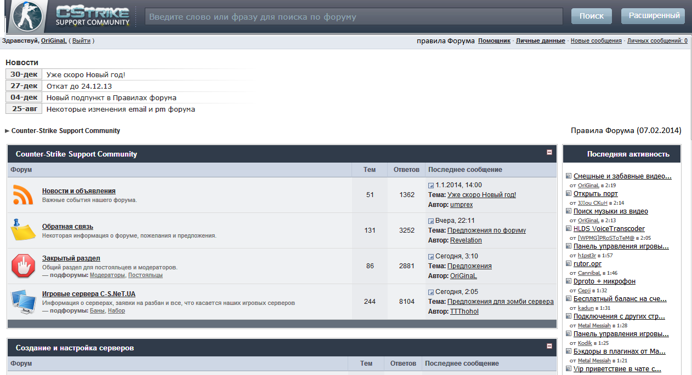Click the post icon next to Dproto + микрофон
The width and height of the screenshot is (692, 375).
pos(569,281)
